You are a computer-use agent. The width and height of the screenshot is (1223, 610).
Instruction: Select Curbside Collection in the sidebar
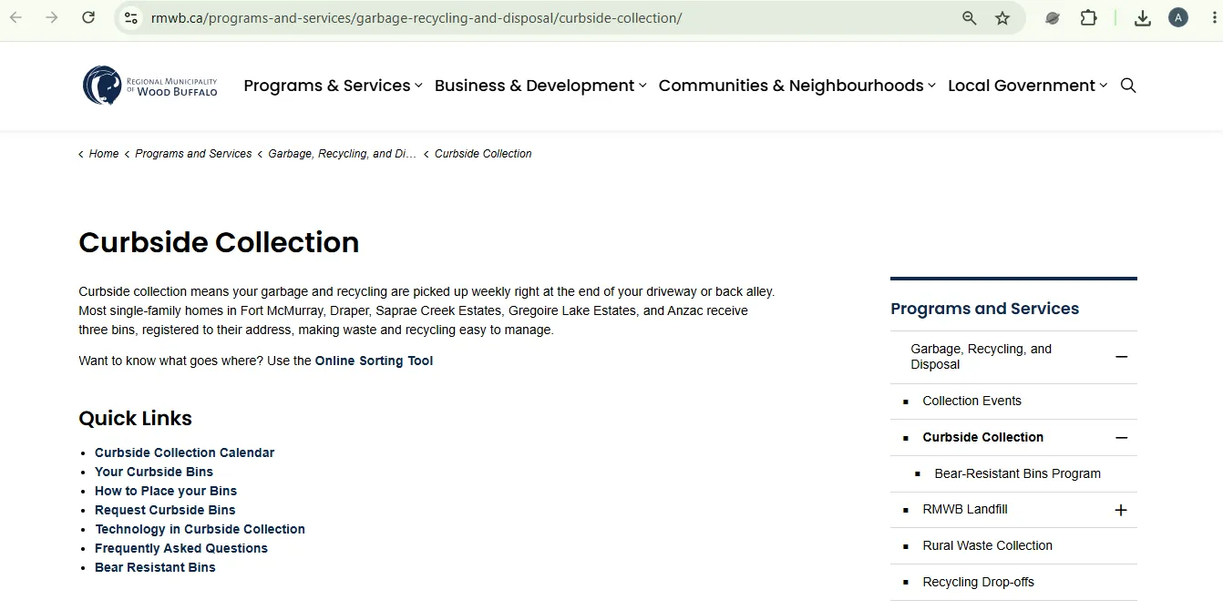coord(982,437)
